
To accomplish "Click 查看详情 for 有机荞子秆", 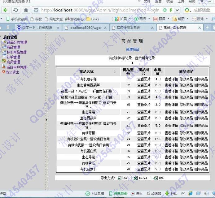I will pos(171,79).
